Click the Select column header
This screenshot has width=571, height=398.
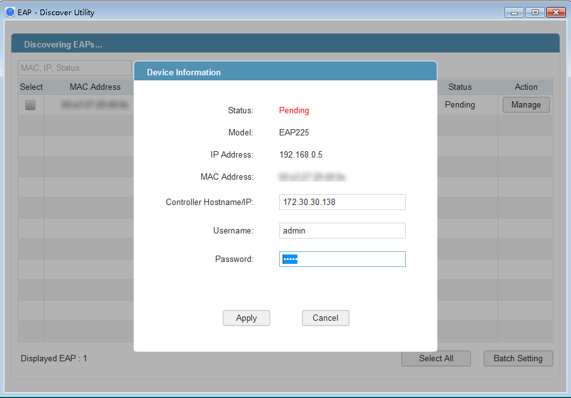point(31,87)
